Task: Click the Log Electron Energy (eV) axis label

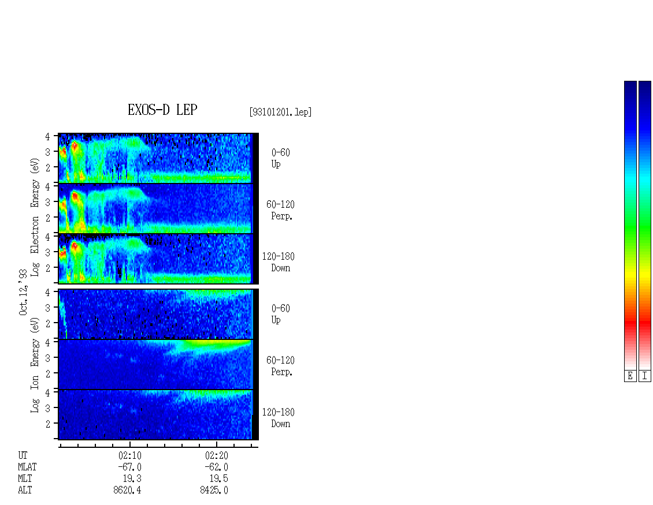Action: (35, 217)
